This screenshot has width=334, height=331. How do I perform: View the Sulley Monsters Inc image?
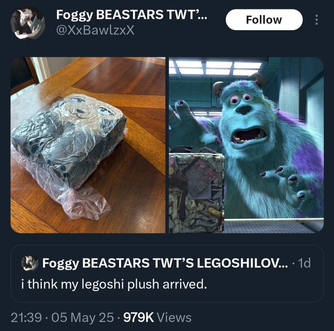tap(246, 145)
